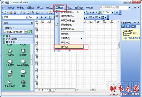Select the 五角星形 shape

[x=10, y=52]
